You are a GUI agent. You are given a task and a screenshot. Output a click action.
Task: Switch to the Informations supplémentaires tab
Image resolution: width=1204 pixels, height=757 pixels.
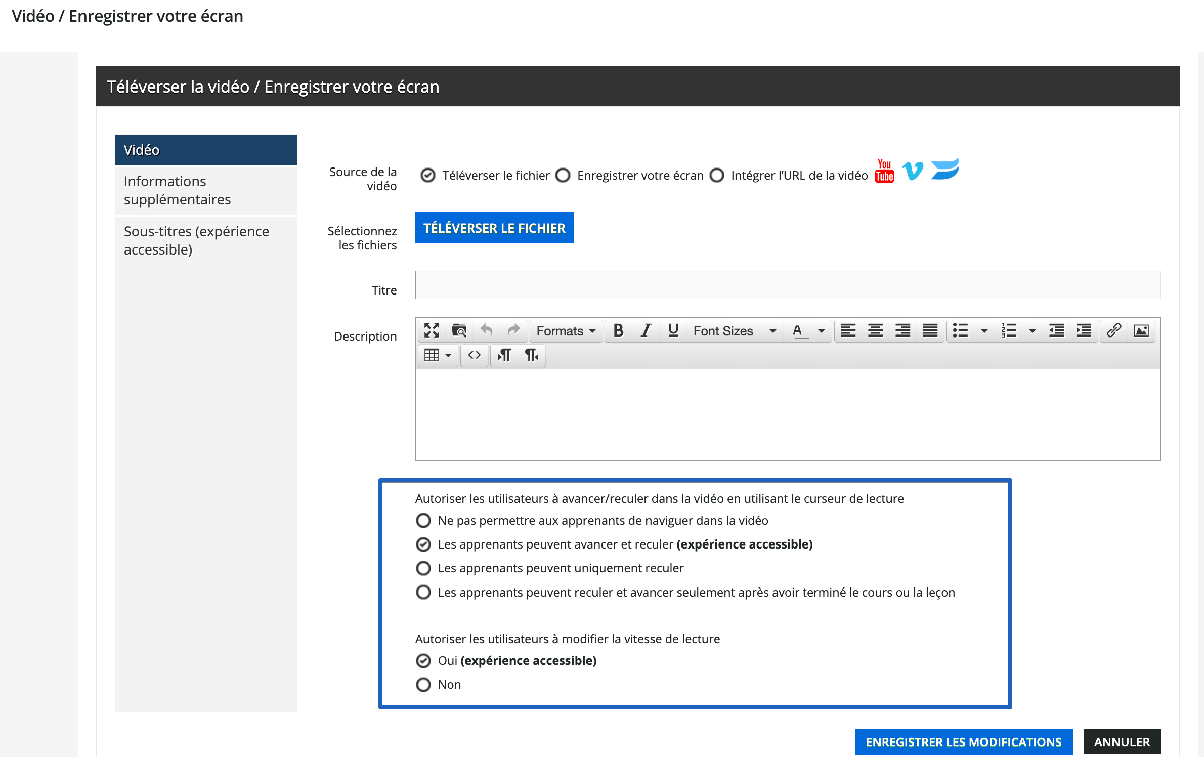pos(177,190)
